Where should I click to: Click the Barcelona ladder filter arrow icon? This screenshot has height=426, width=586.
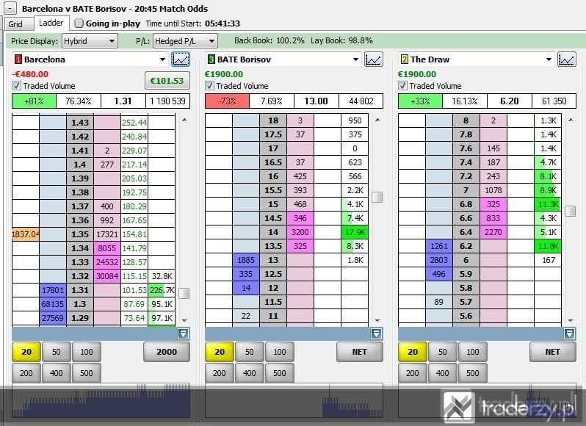click(183, 333)
